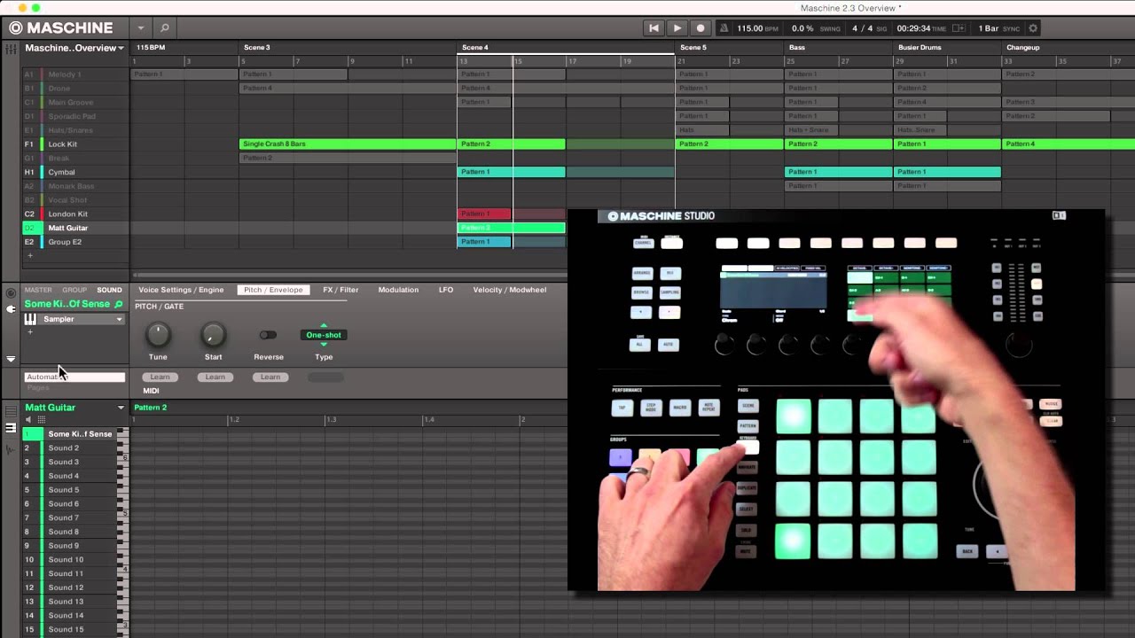Toggle the audition speaker icon under Matt Guitar
Viewport: 1135px width, 638px height.
28,420
